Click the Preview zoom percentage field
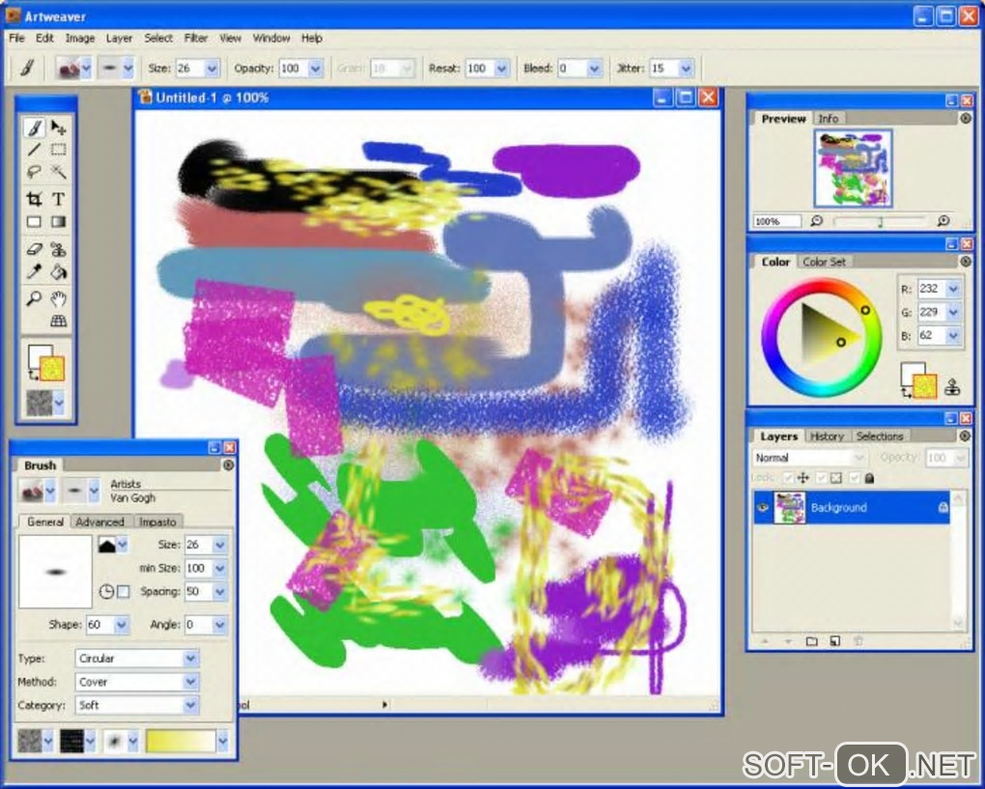985x789 pixels. tap(777, 221)
